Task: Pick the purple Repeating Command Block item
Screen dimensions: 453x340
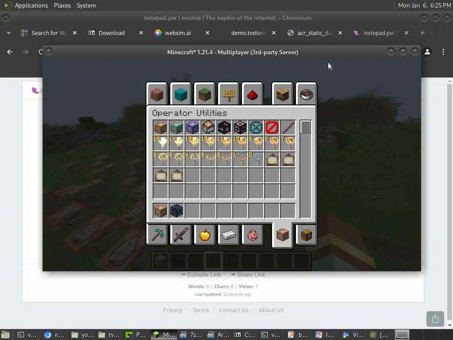Action: pos(192,127)
